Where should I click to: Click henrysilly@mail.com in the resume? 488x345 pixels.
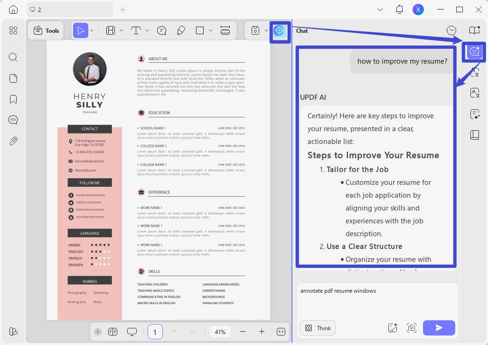(89, 161)
